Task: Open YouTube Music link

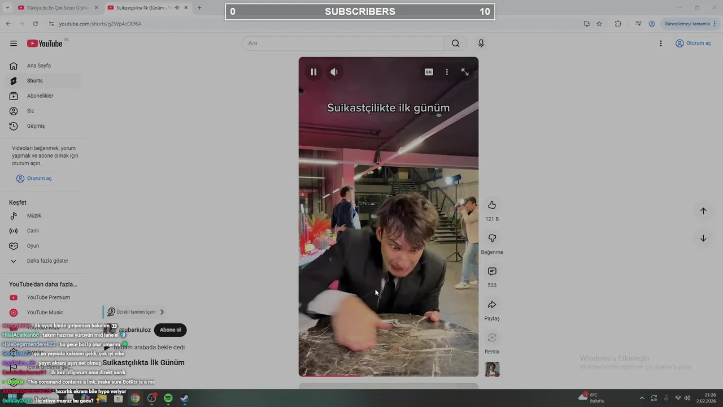Action: (43, 313)
